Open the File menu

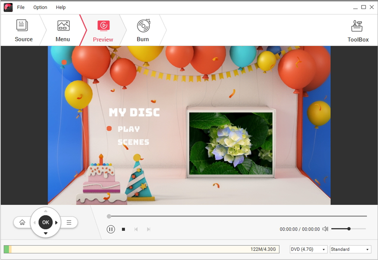point(21,7)
